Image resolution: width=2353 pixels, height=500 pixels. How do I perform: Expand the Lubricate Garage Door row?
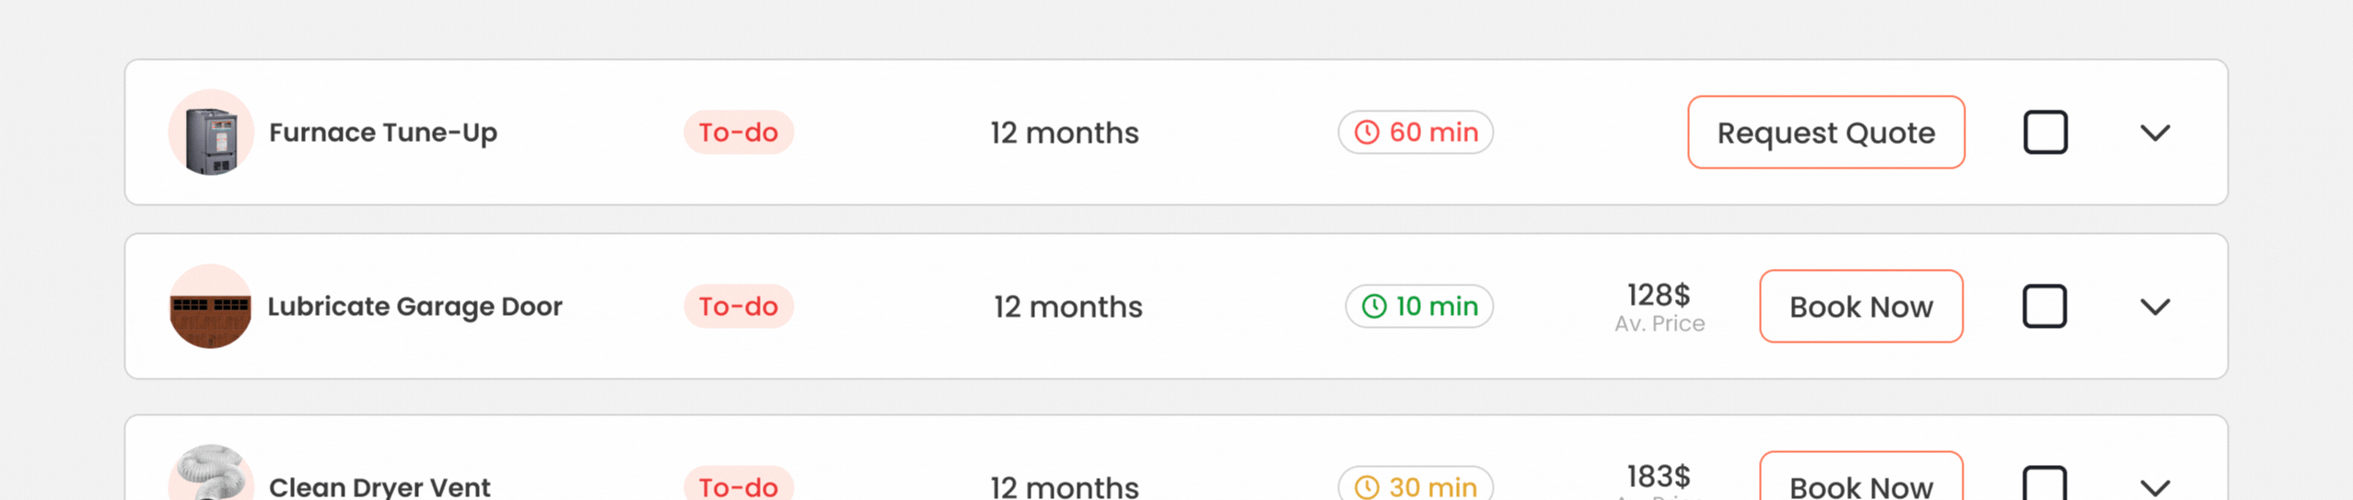pyautogui.click(x=2154, y=308)
